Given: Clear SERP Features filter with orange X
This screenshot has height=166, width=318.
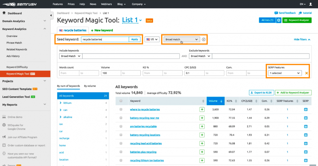Looking at the screenshot, I should click(x=306, y=73).
